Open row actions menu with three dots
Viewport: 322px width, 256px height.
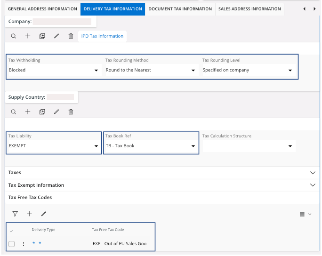click(23, 244)
